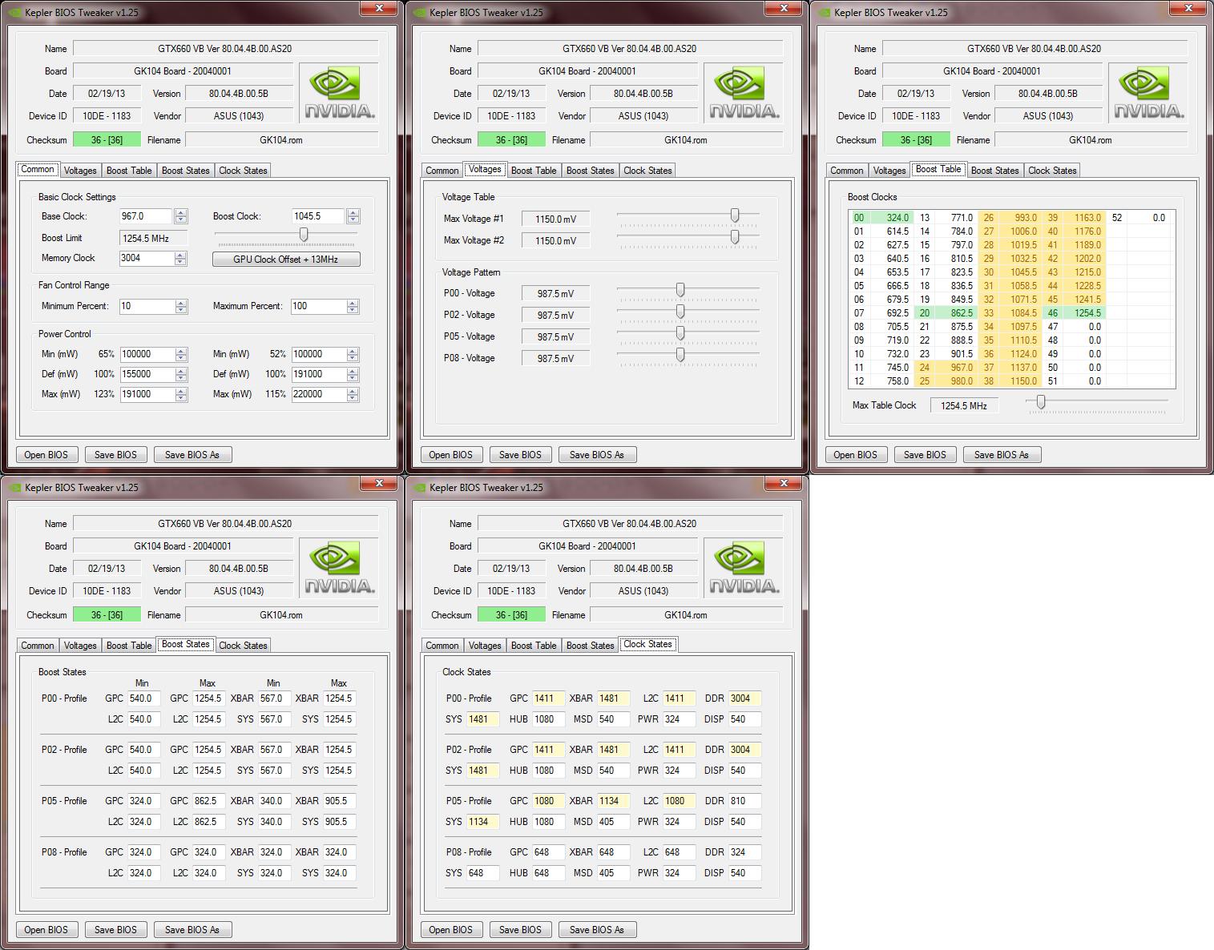Click the Boost Clock field showing 1045.5
Image resolution: width=1214 pixels, height=950 pixels.
318,216
